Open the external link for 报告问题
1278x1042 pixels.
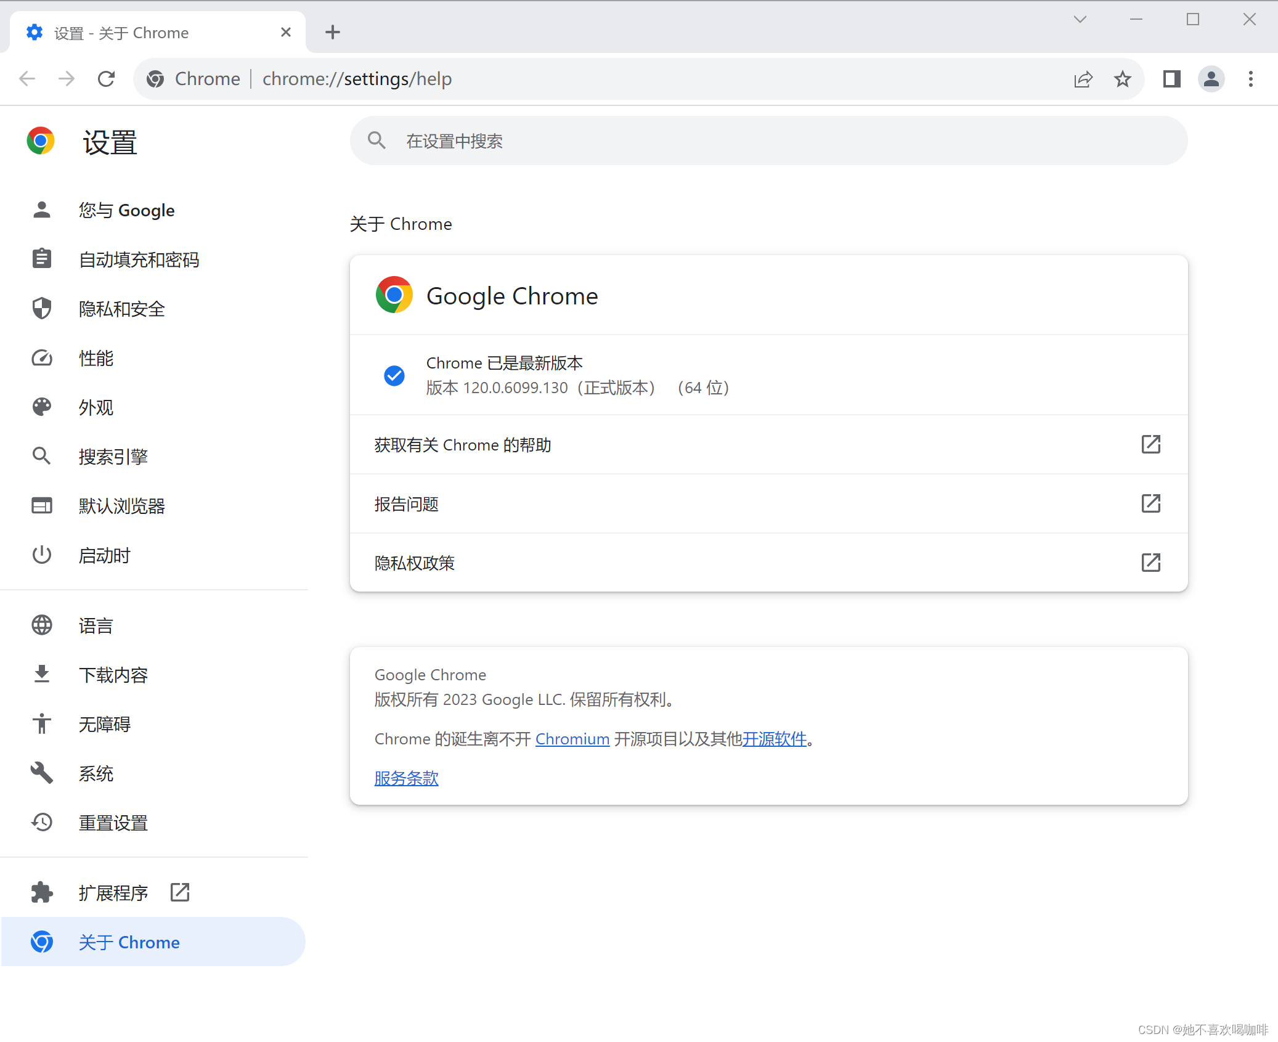click(x=1150, y=503)
